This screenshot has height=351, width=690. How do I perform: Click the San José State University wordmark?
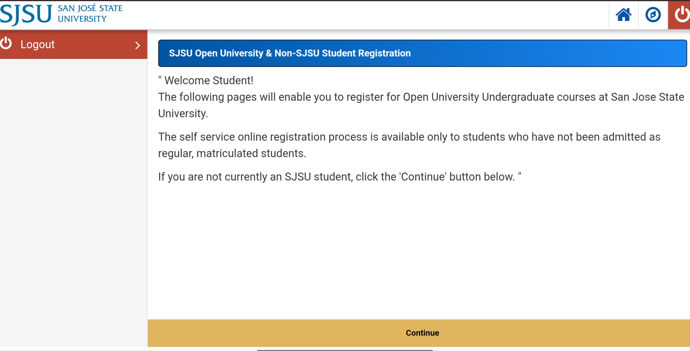coord(90,13)
